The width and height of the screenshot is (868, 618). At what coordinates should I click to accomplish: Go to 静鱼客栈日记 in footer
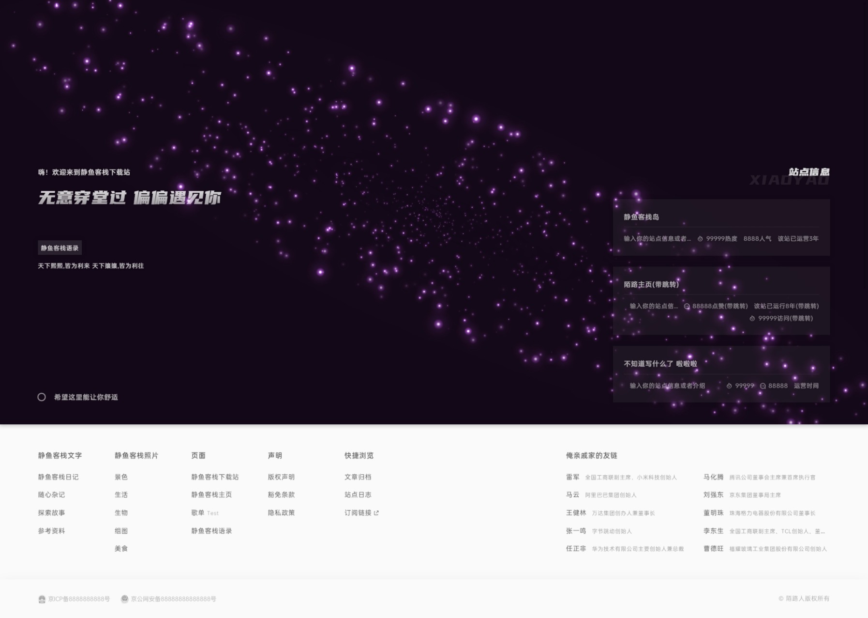click(x=58, y=477)
